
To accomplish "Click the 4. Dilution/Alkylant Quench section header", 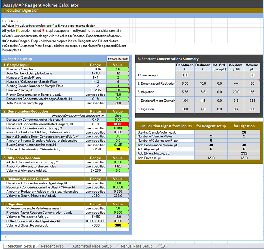I will point(43,179).
